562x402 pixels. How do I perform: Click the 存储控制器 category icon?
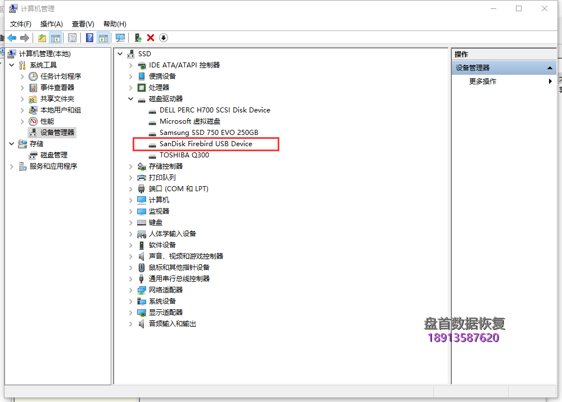click(142, 166)
